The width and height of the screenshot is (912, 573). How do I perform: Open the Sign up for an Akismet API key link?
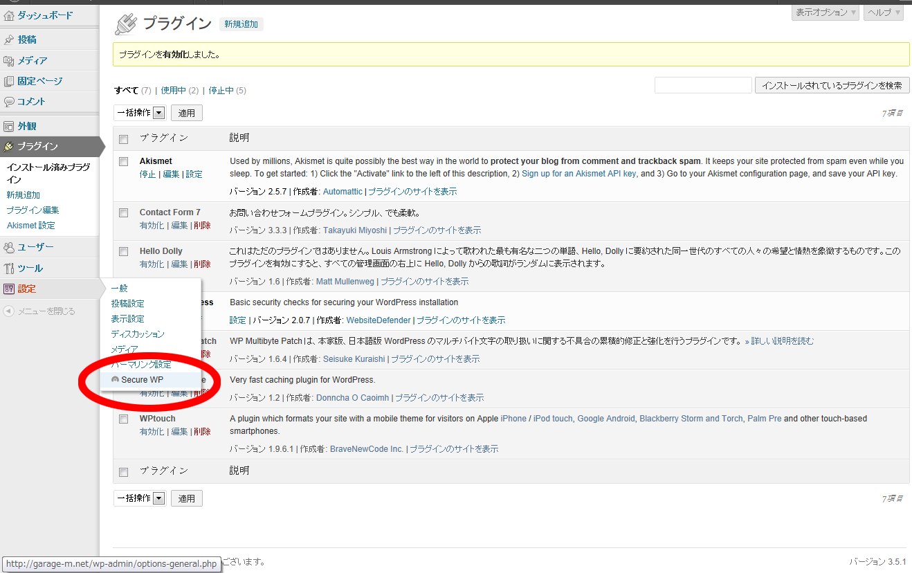tap(578, 174)
